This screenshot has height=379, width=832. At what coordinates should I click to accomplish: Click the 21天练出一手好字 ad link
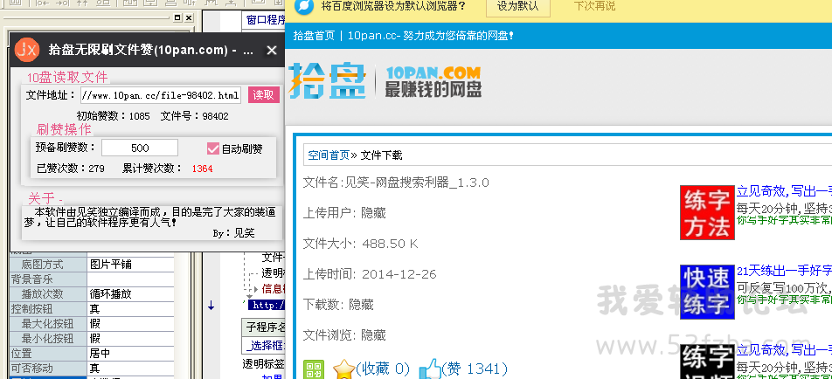(784, 271)
